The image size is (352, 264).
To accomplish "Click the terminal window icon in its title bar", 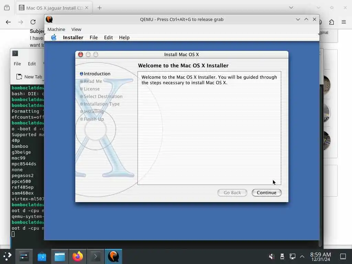I will pos(15,53).
